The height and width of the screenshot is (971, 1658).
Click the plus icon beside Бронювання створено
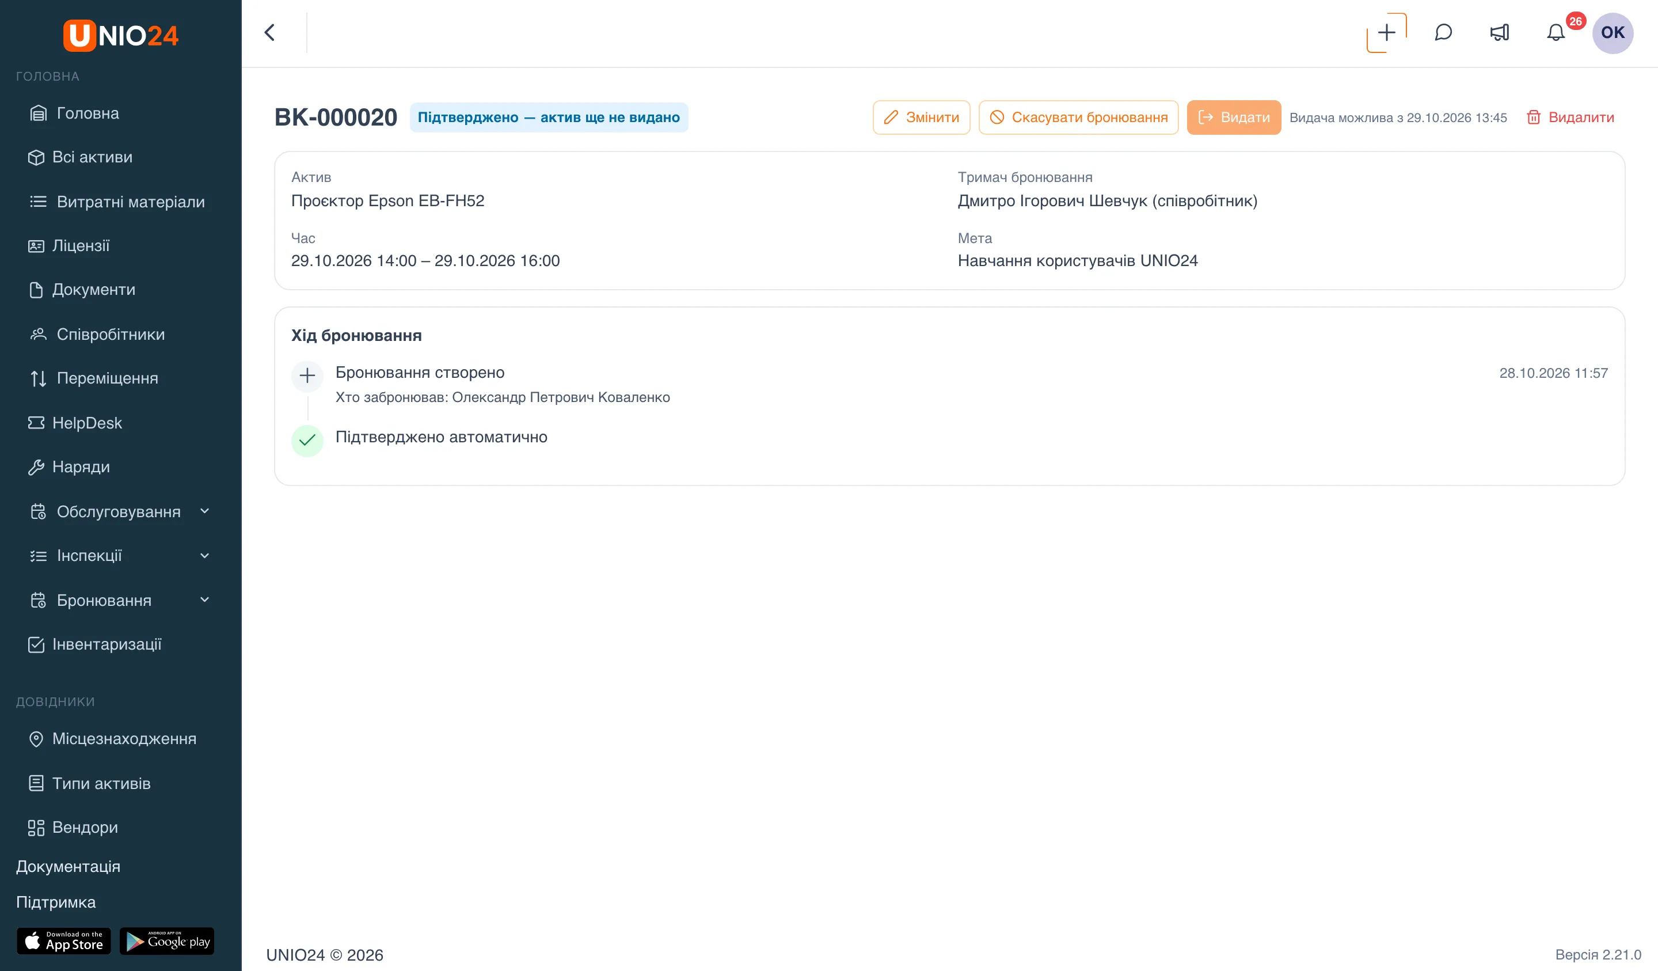307,376
